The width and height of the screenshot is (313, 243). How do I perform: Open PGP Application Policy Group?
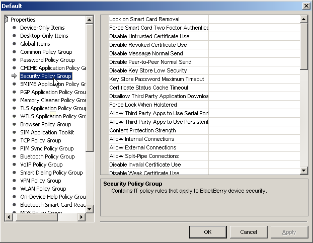(x=53, y=92)
